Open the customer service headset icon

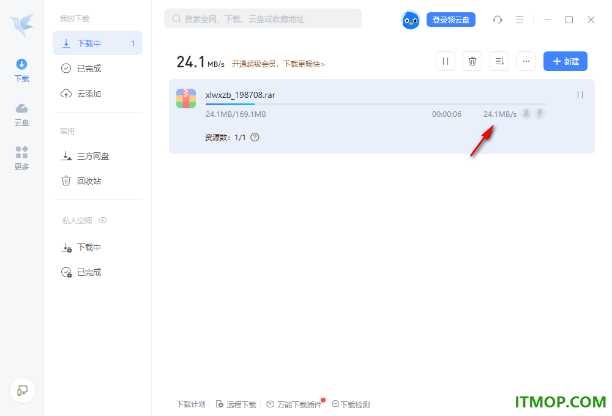[x=497, y=20]
